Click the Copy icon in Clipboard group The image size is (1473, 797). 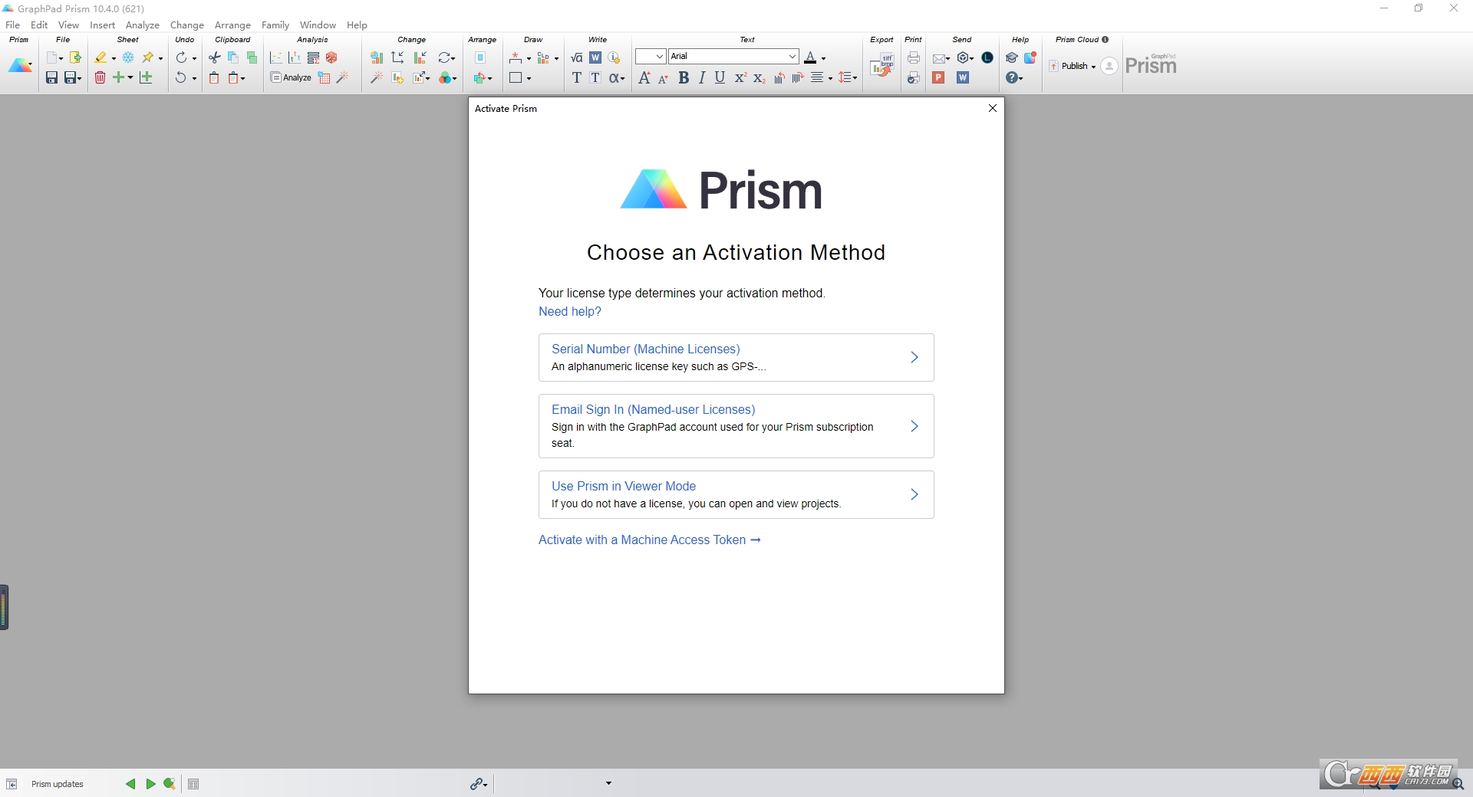(x=233, y=57)
